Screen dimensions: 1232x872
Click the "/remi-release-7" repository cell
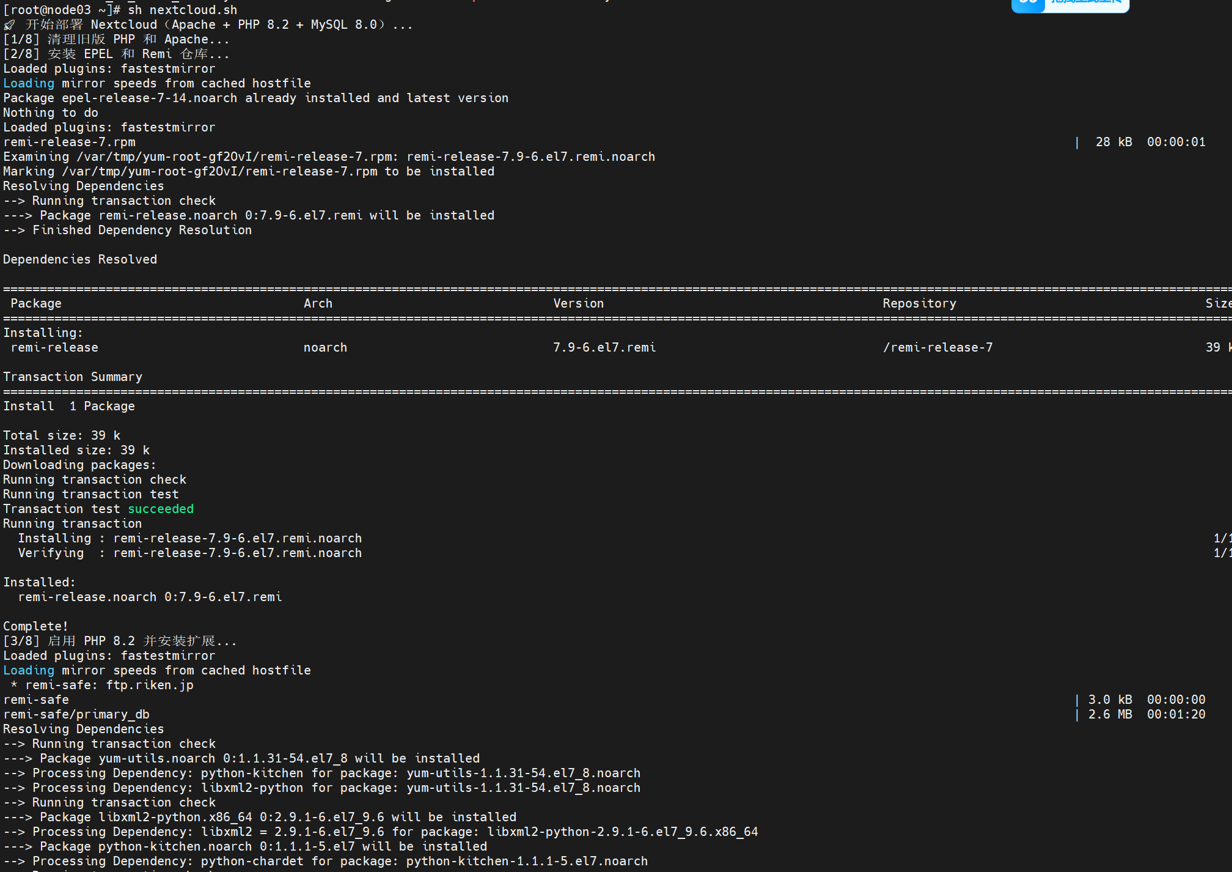click(937, 347)
